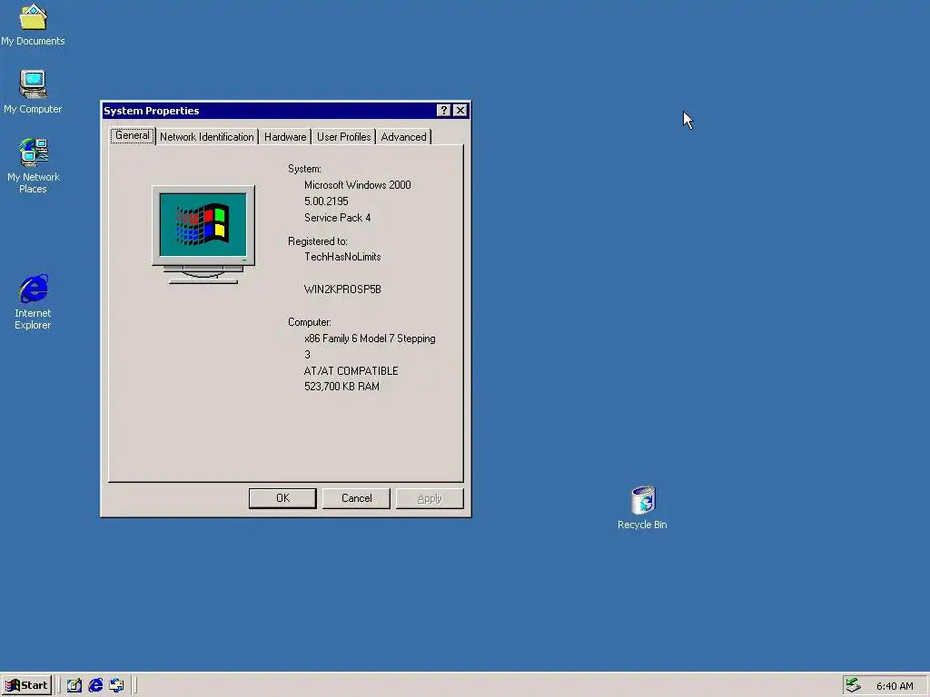Click the Service Pack 4 text
Viewport: 930px width, 697px height.
(x=338, y=218)
